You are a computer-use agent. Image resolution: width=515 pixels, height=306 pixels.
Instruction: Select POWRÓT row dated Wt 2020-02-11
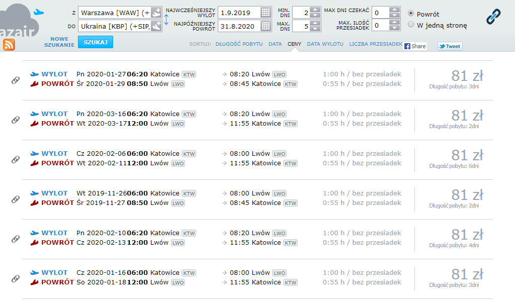215,163
